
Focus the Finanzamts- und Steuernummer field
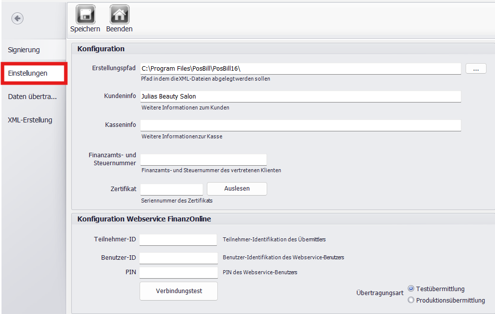(203, 160)
